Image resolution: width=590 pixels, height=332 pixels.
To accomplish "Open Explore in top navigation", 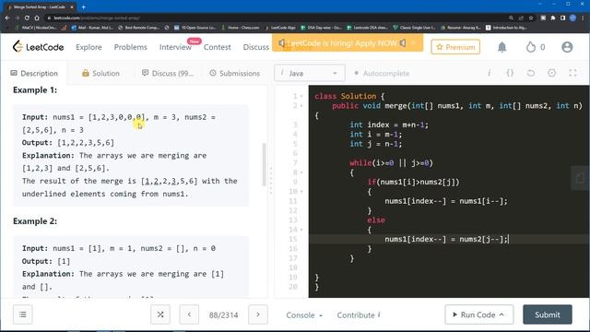I will [88, 47].
